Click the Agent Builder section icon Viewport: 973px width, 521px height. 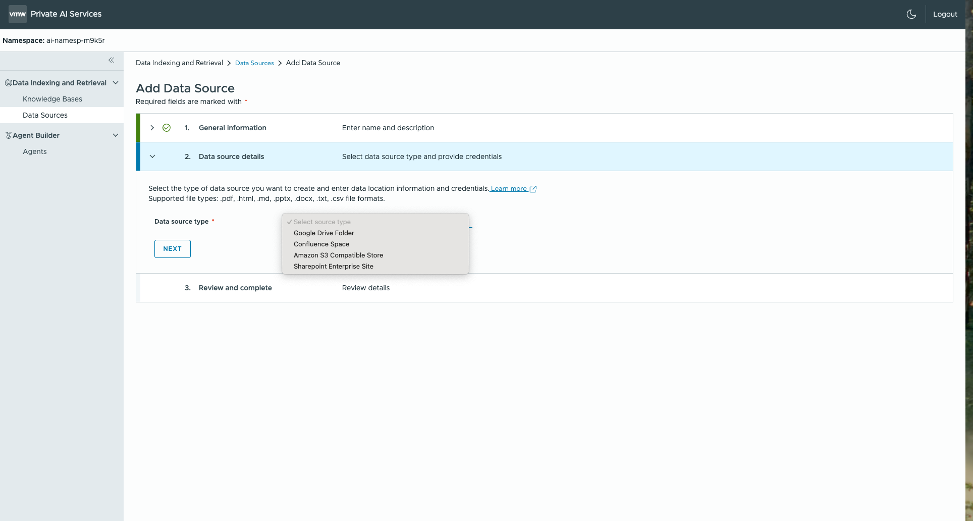[x=8, y=135]
